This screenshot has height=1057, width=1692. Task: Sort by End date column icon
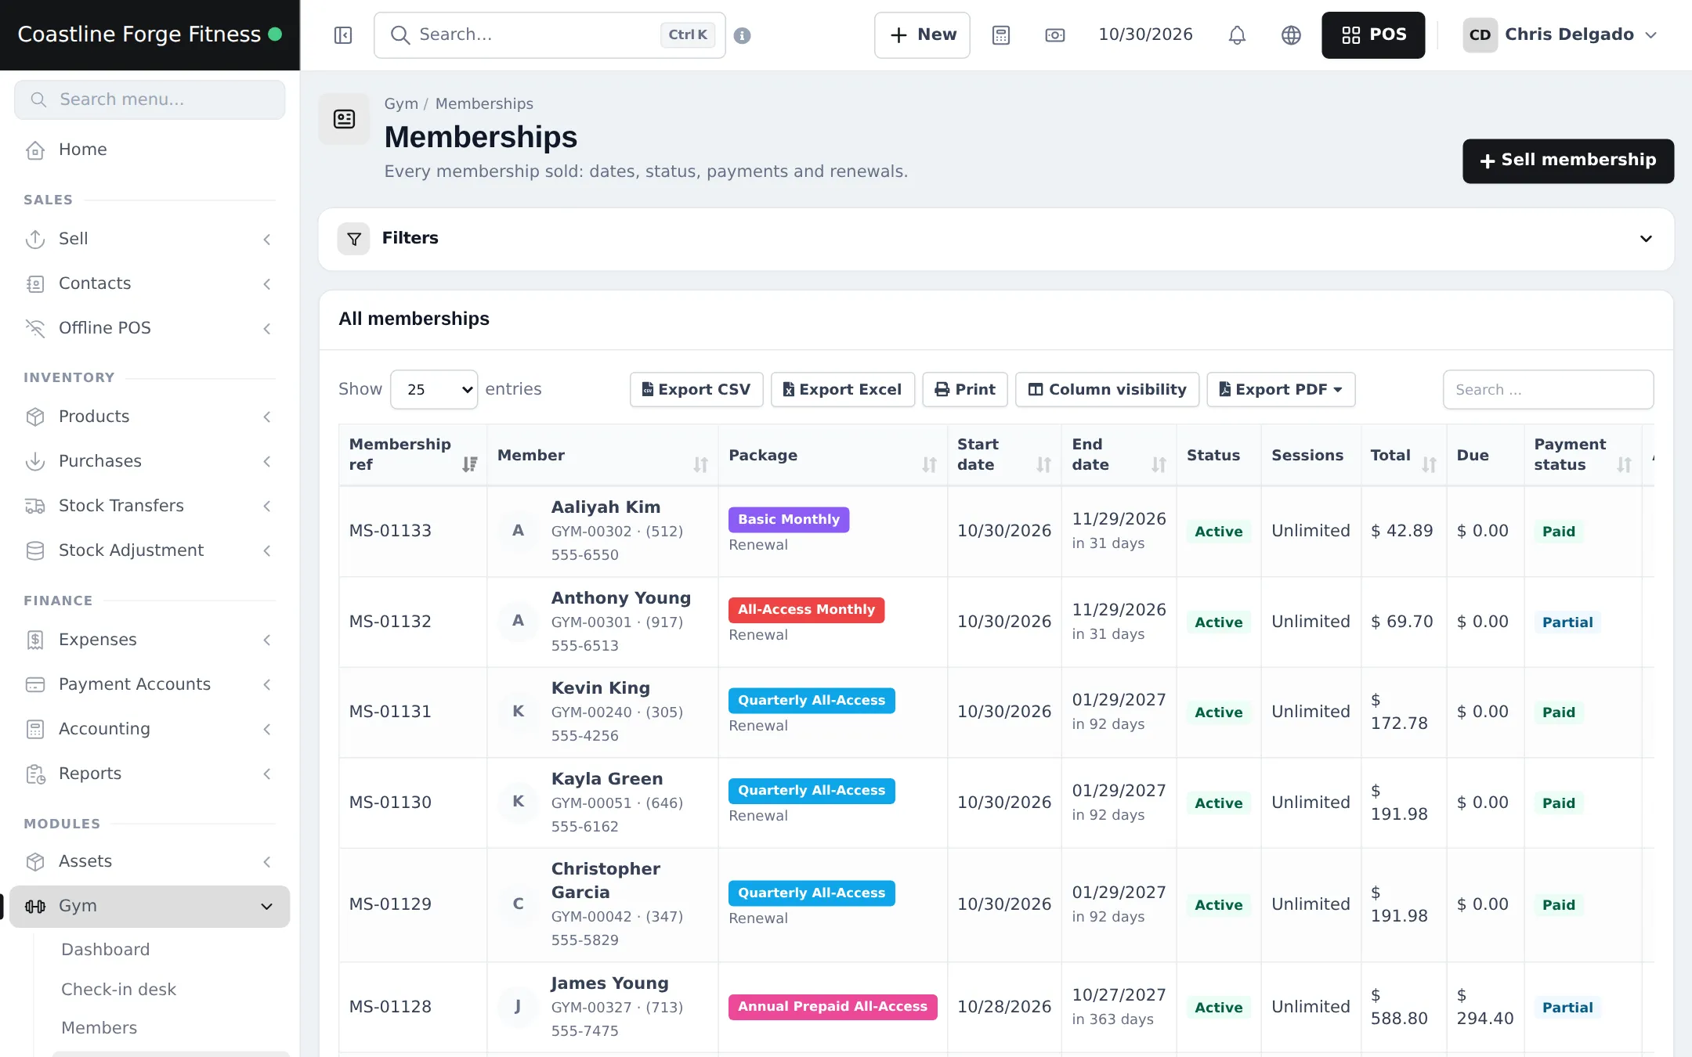[x=1159, y=464]
